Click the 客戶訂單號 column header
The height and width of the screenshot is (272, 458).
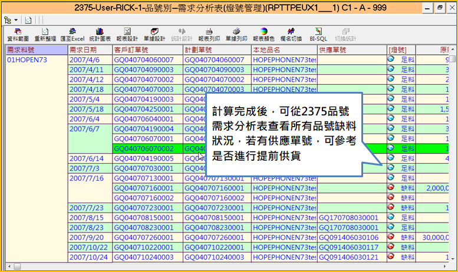click(x=131, y=50)
